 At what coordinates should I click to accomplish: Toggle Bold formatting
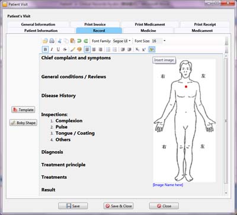click(45, 49)
